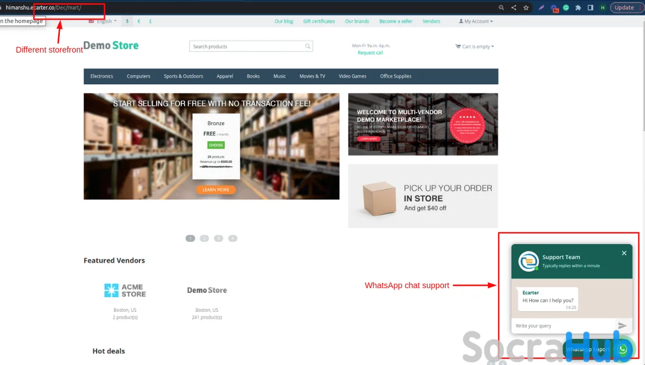Bookmark this page with the star icon
Viewport: 645px width, 365px height.
point(526,7)
